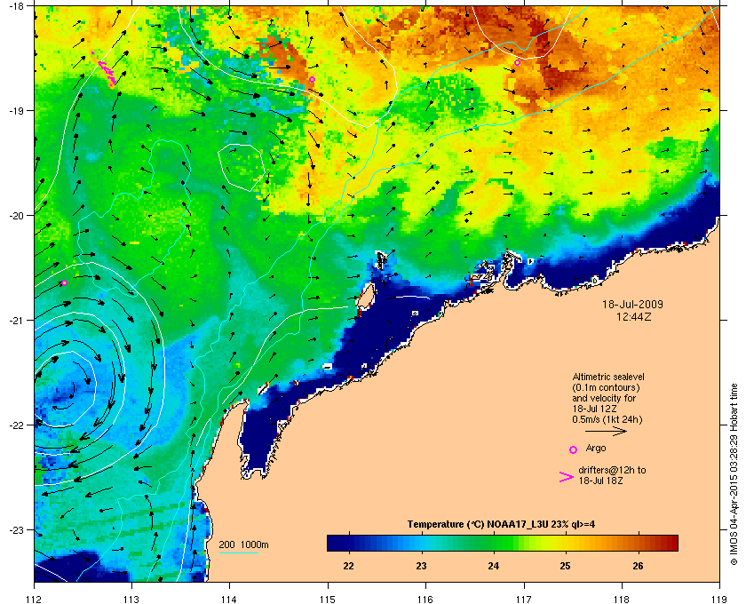Screen dimensions: 746x604
Task: Click the magenta drifter track near 112.8E
Action: click(x=106, y=71)
